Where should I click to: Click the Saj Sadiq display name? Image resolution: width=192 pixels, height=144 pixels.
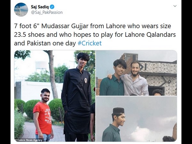(x=40, y=7)
